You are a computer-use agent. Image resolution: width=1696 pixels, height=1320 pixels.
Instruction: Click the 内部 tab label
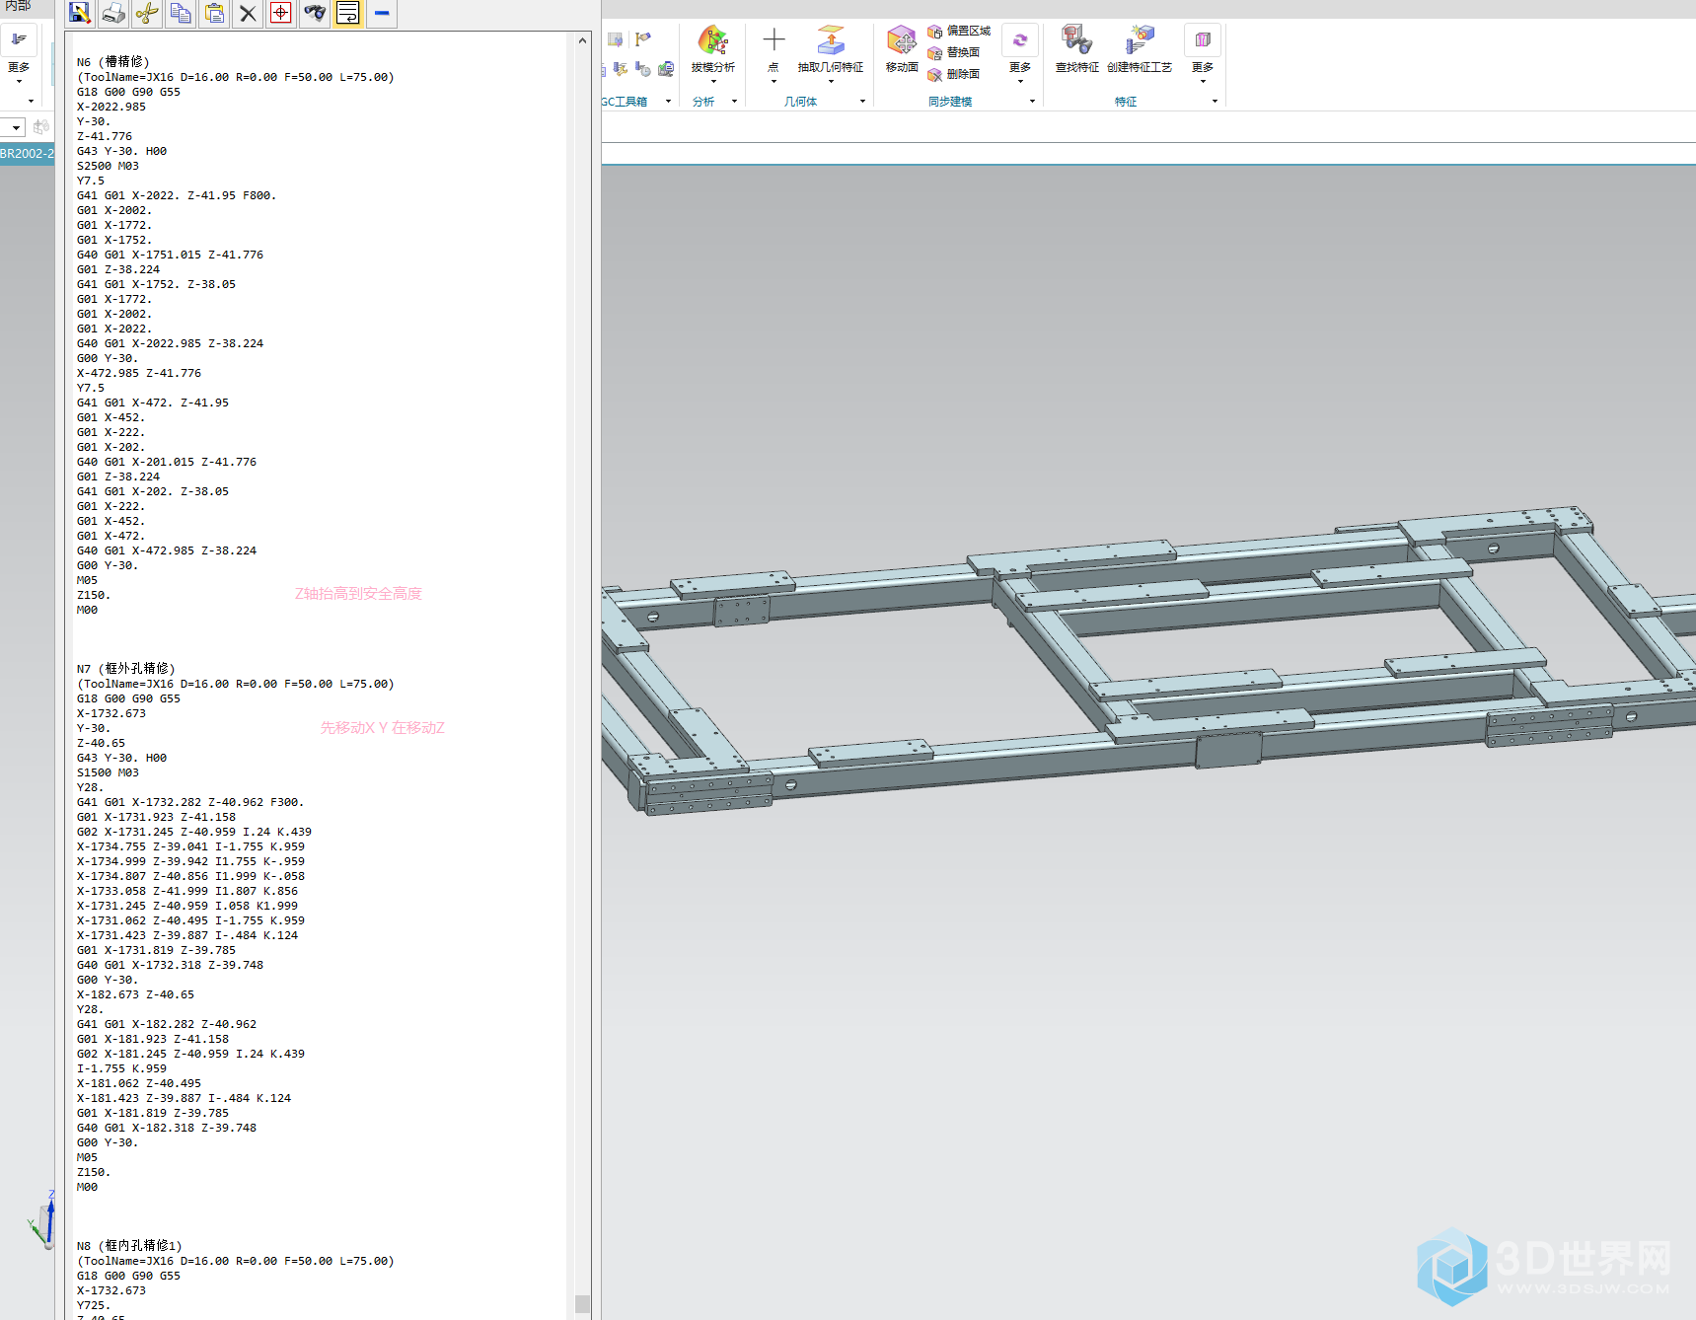click(18, 6)
